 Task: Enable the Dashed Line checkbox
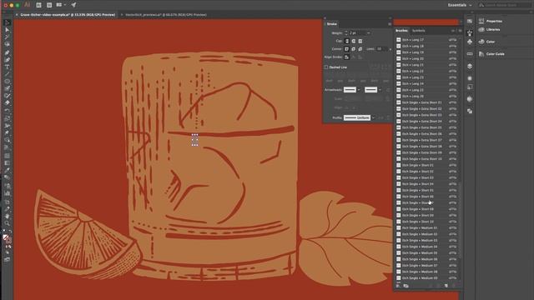tap(326, 67)
